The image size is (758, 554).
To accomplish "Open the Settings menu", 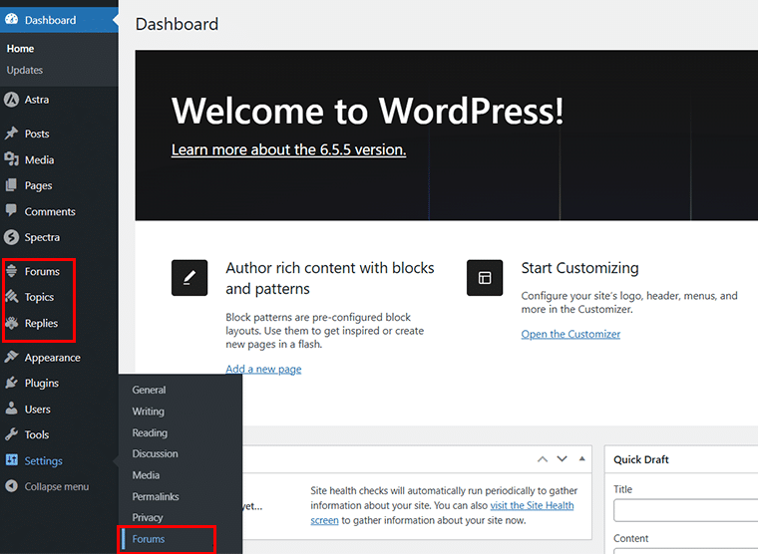I will (59, 460).
